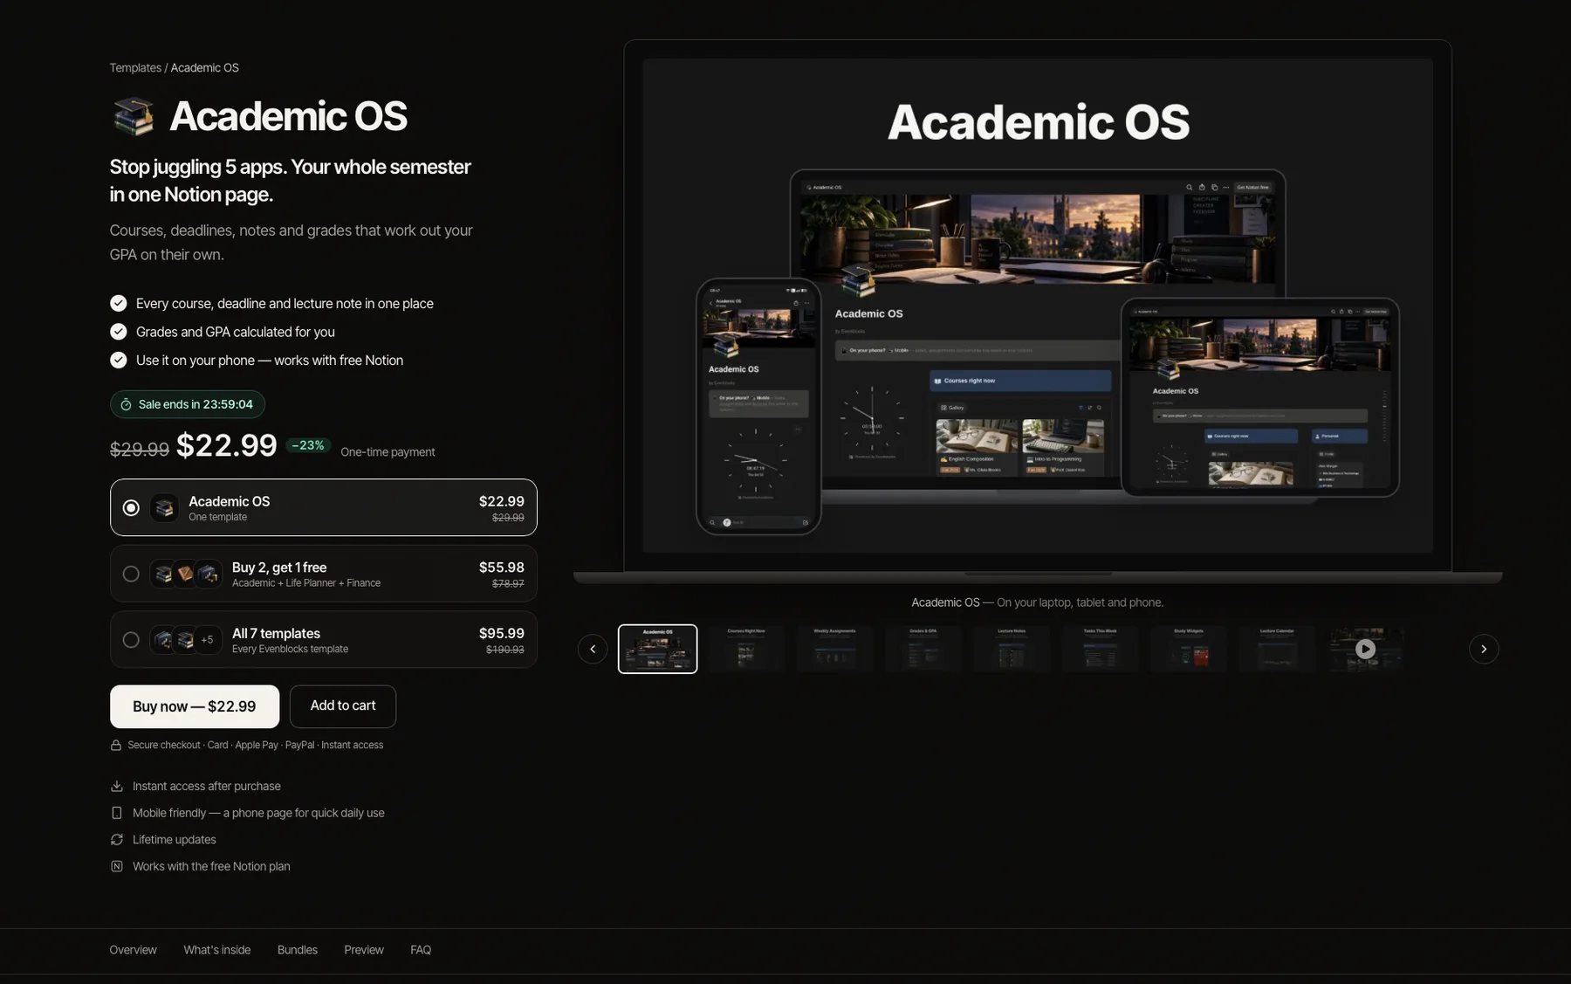Show the previous gallery image
Image resolution: width=1571 pixels, height=984 pixels.
(593, 649)
